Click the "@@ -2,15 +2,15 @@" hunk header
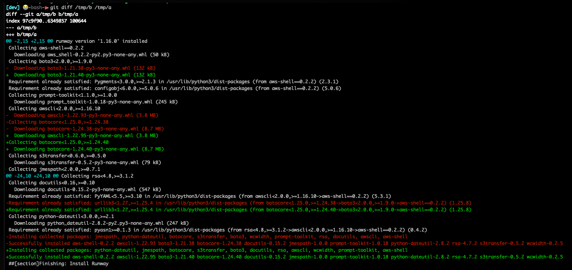572x270 pixels. pos(30,41)
